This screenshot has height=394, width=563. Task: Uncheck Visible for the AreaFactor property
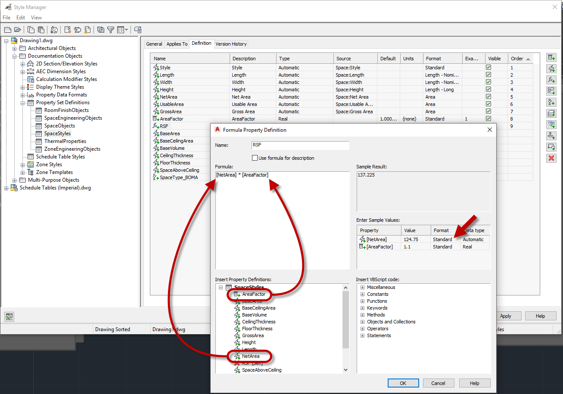(x=488, y=119)
